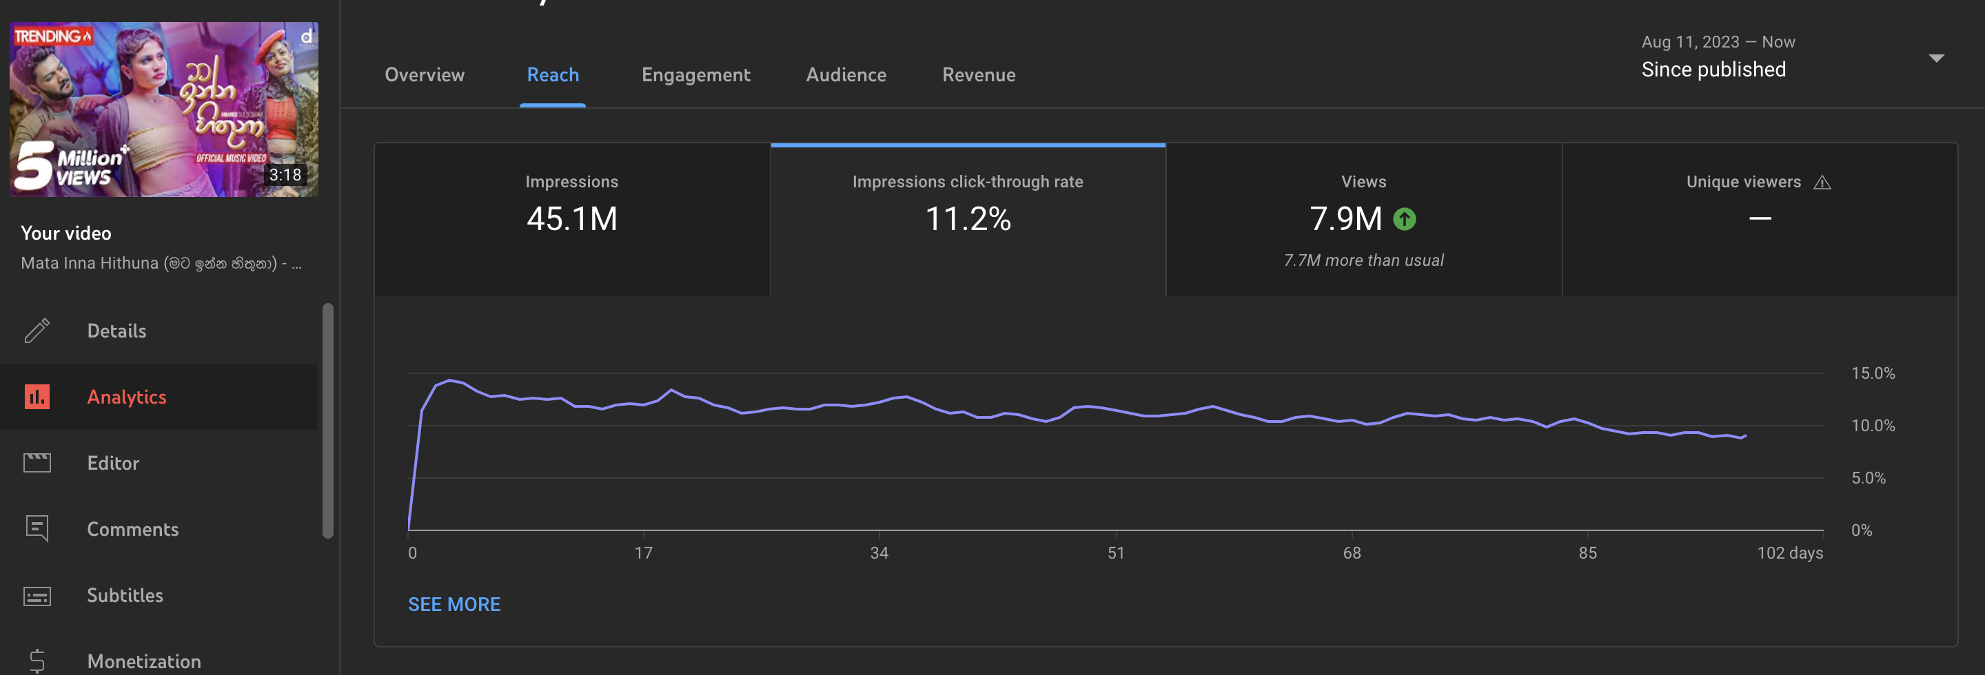The height and width of the screenshot is (675, 1985).
Task: Click the 102 days axis label
Action: coord(1789,552)
